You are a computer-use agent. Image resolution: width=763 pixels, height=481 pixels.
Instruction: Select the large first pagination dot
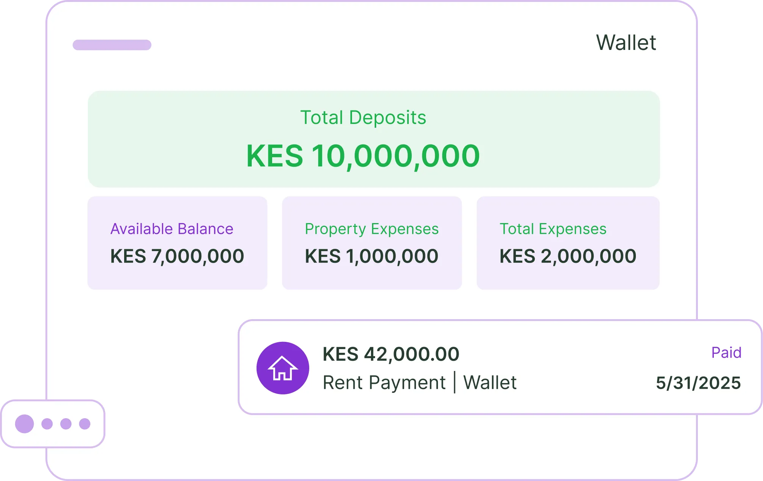pyautogui.click(x=25, y=424)
